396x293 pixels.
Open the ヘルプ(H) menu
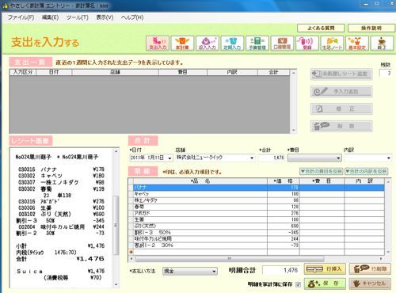(x=132, y=17)
